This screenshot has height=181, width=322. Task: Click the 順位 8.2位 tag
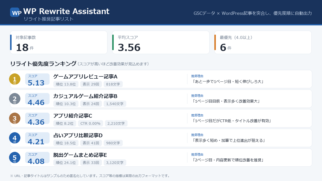(x=65, y=123)
